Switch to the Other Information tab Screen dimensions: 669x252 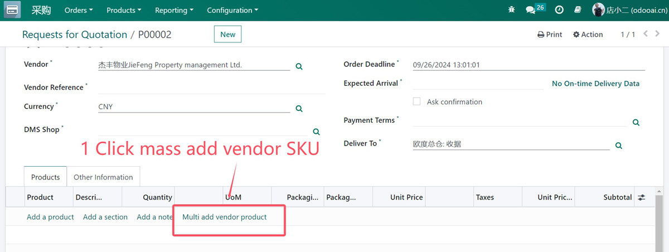tap(103, 177)
